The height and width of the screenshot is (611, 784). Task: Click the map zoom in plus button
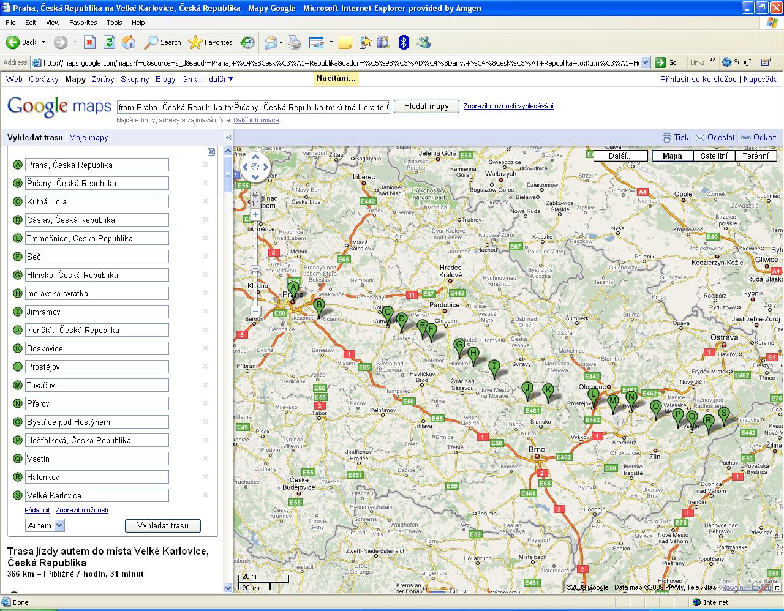(255, 215)
